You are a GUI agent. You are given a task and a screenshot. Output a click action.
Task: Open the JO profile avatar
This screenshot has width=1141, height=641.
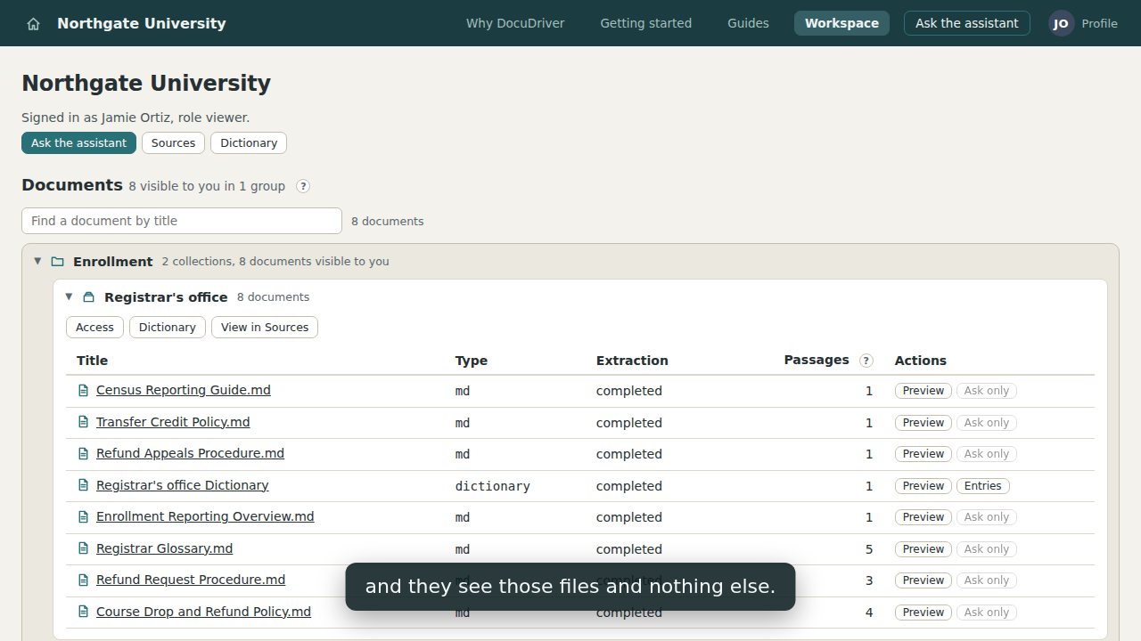click(1061, 23)
